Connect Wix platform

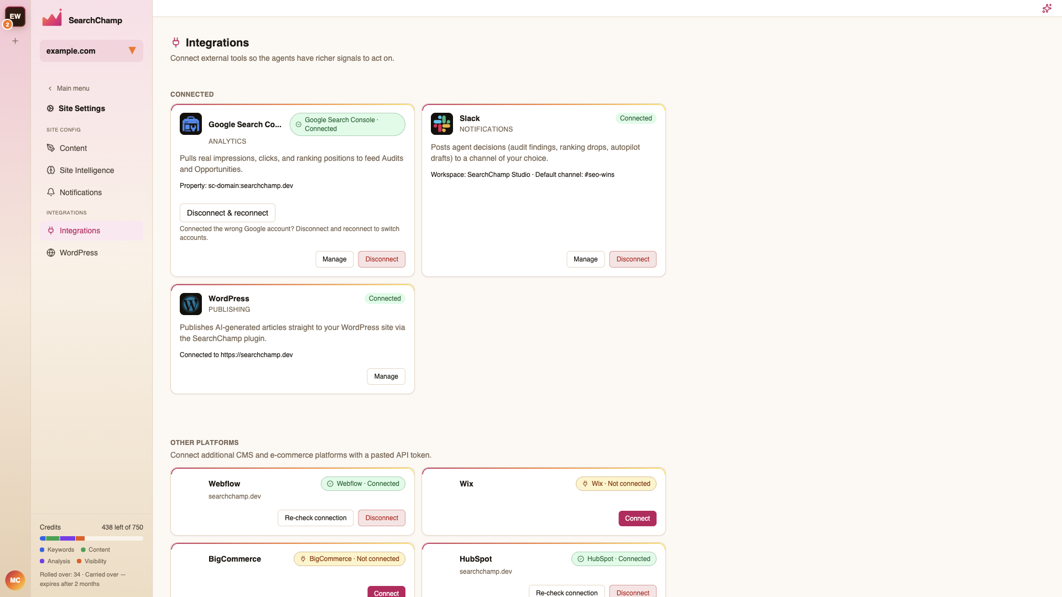[x=637, y=519]
